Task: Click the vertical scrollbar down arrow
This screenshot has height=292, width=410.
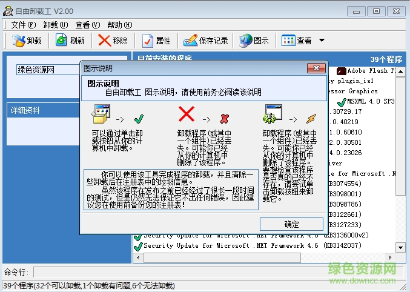Action: point(400,247)
